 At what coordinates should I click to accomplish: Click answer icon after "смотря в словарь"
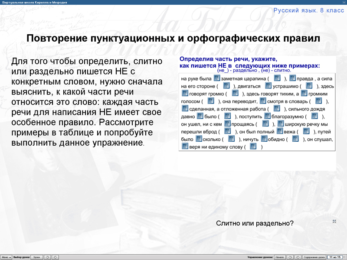[318, 101]
